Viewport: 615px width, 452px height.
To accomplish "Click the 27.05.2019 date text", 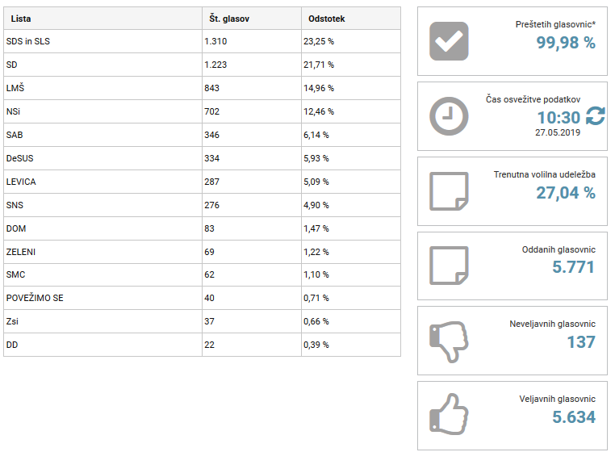I will (x=558, y=132).
